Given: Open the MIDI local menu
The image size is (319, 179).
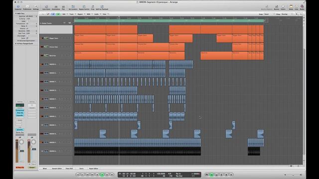Looking at the screenshot, I should [89, 14].
